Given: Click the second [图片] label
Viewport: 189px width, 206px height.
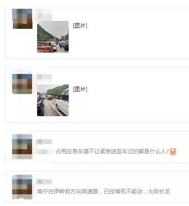Looking at the screenshot, I should click(80, 89).
